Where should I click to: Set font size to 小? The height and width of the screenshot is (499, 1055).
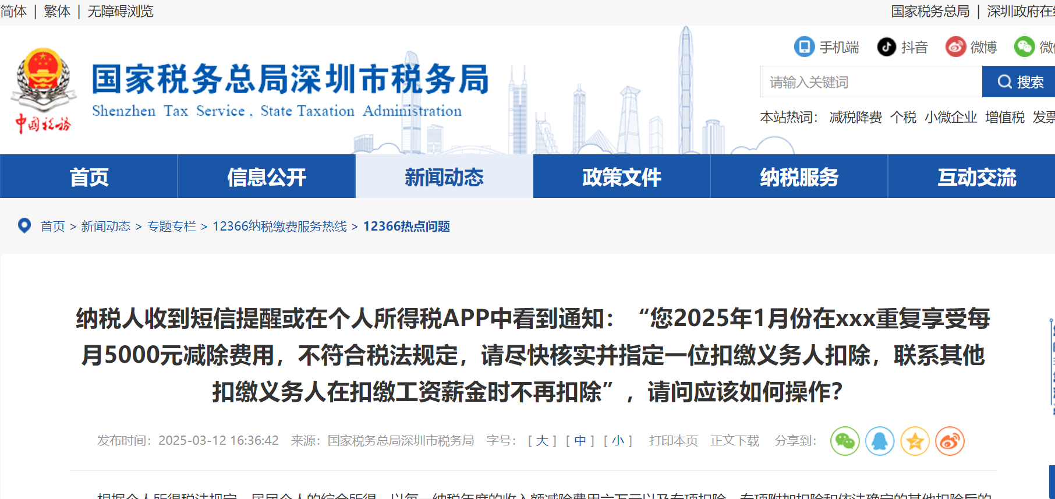point(618,441)
